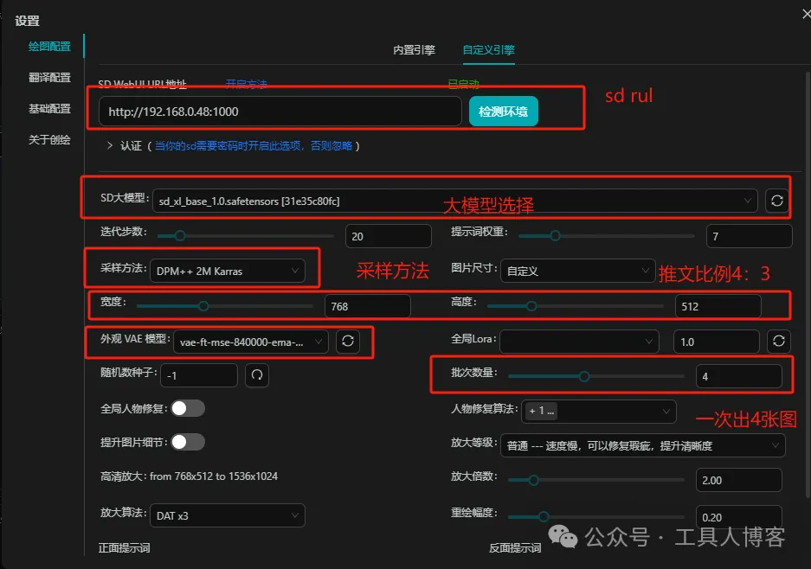811x569 pixels.
Task: Refresh the 全局Lora list
Action: pyautogui.click(x=777, y=341)
